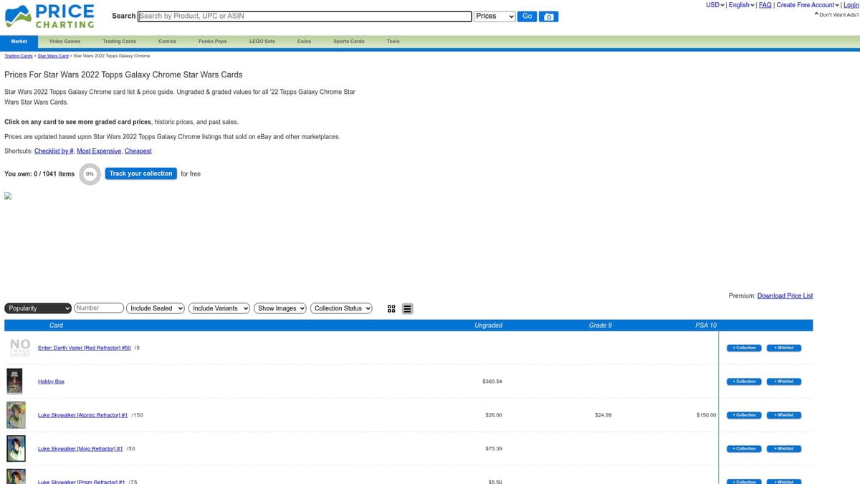Click the $24.99 Grade 9 price
Image resolution: width=860 pixels, height=484 pixels.
point(603,415)
